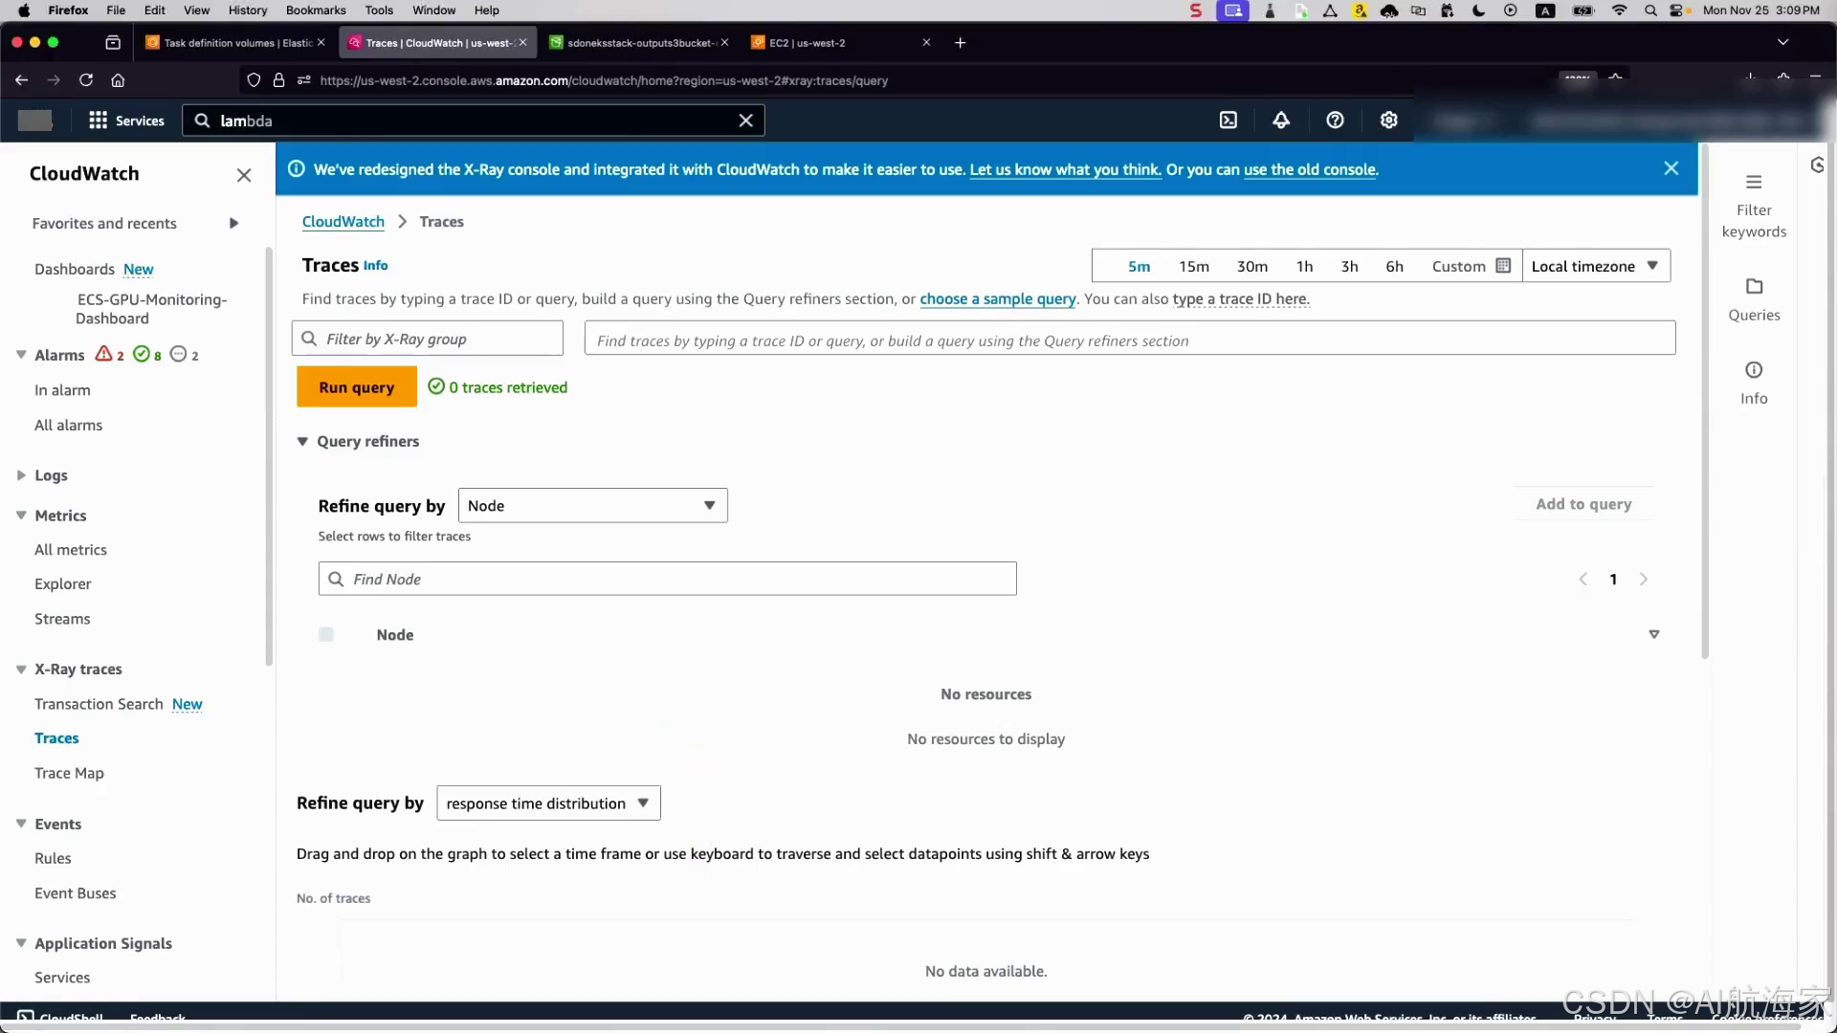1837x1033 pixels.
Task: Open the Refine query by Node dropdown
Action: coord(592,506)
